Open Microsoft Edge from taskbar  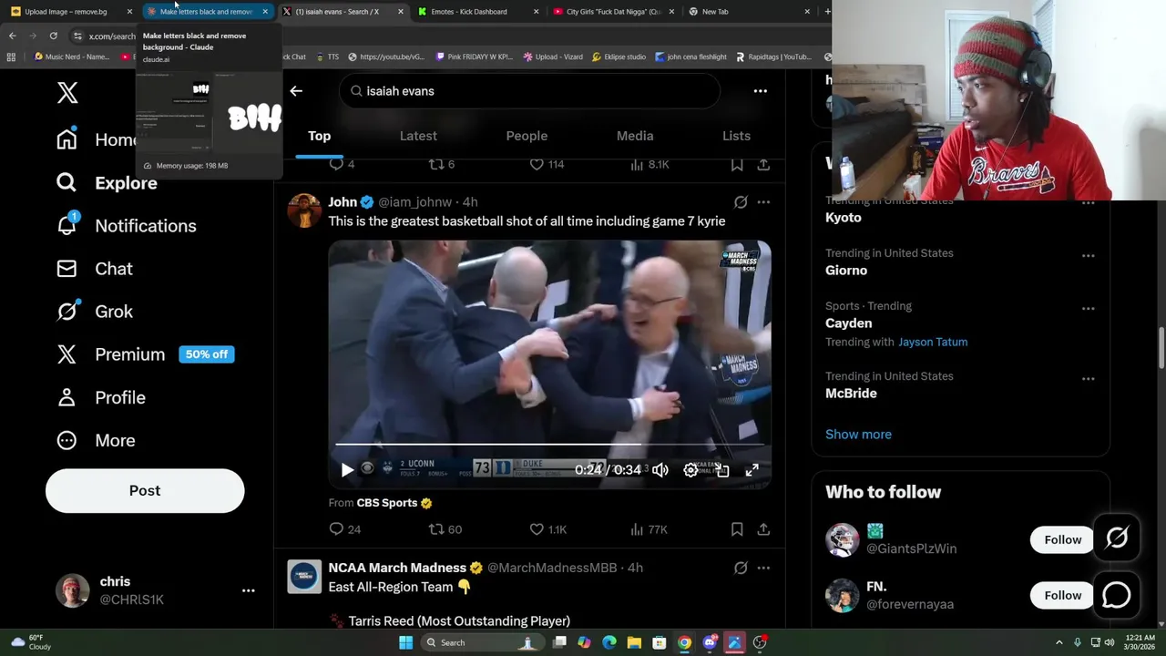pos(609,642)
